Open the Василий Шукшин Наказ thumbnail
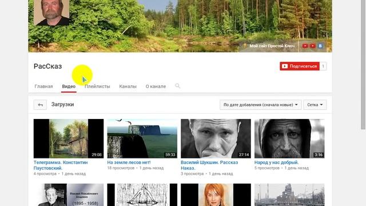The image size is (366, 206). tap(216, 138)
